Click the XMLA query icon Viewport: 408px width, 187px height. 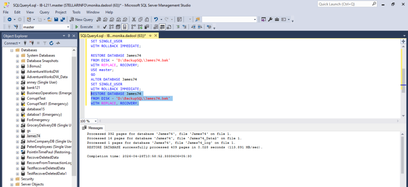coord(118,19)
